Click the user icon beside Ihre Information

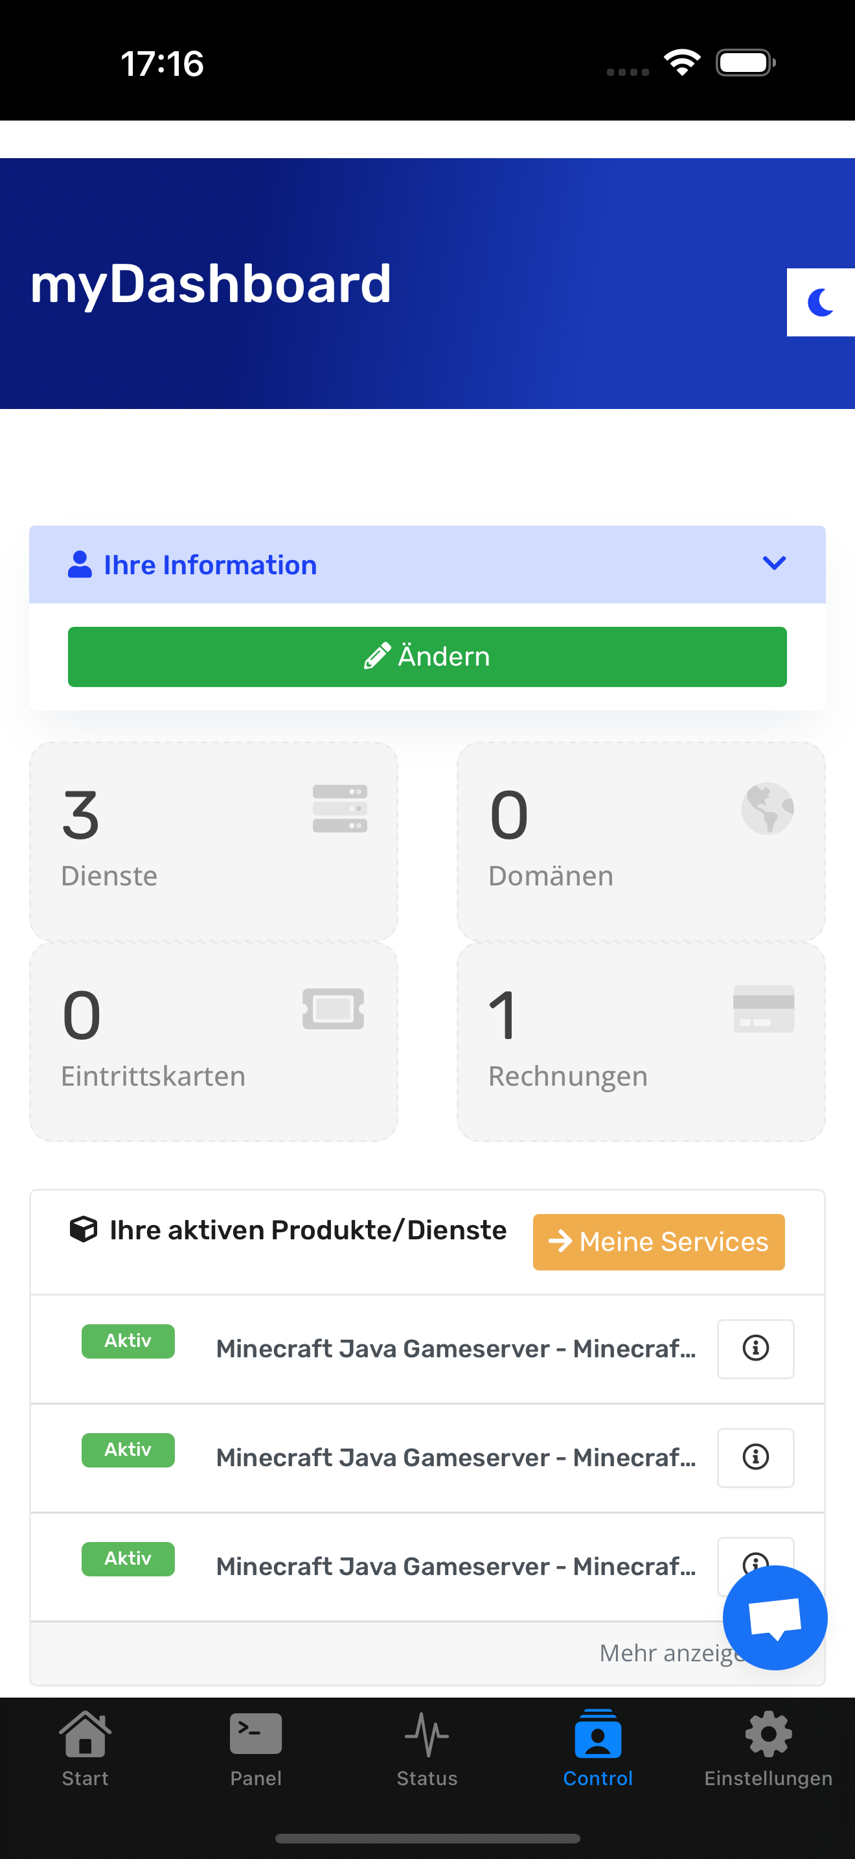[x=79, y=565]
